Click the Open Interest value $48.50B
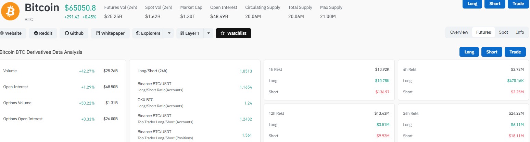The height and width of the screenshot is (142, 530). tap(111, 87)
